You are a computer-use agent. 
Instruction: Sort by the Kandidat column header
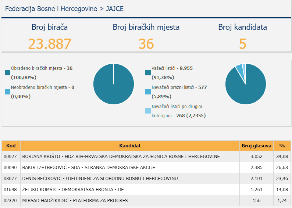pos(130,146)
